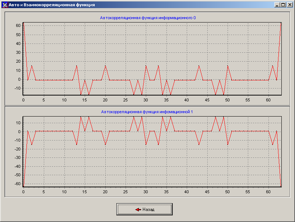Image resolution: width=295 pixels, height=222 pixels.
Task: Click the application icon in the title bar
Action: pos(5,5)
